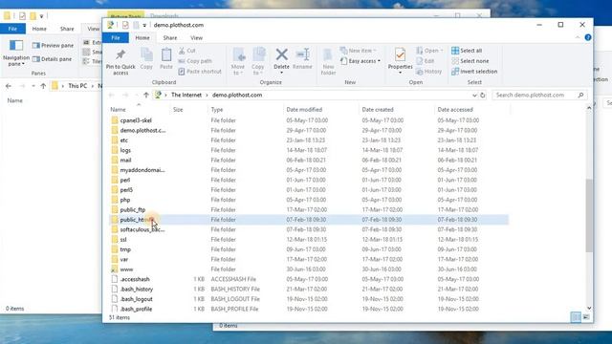Collapse the ribbon chevron near Help
This screenshot has width=612, height=344.
(578, 37)
